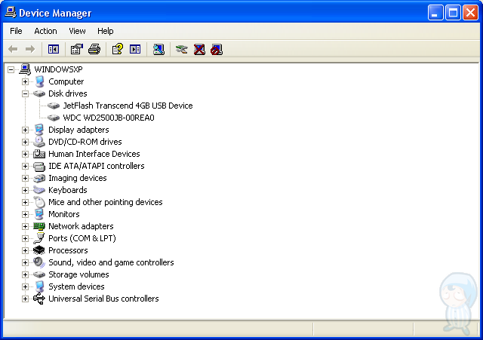
Task: Click the Human Interface Devices icon
Action: click(39, 154)
